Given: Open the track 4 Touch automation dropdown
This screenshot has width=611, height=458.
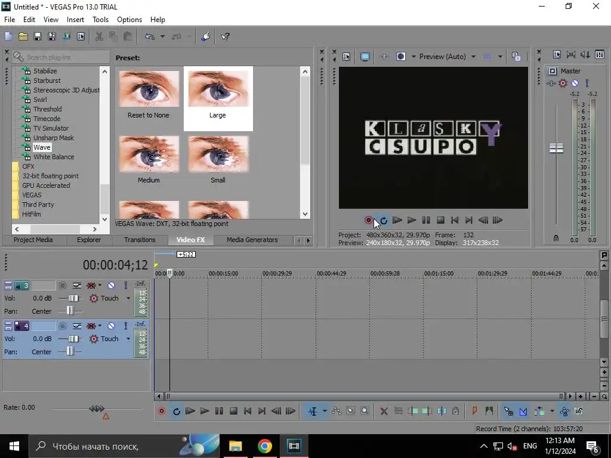Looking at the screenshot, I should click(x=128, y=339).
